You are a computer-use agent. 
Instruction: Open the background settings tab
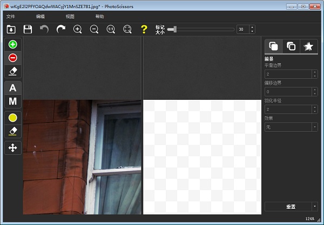coord(291,46)
